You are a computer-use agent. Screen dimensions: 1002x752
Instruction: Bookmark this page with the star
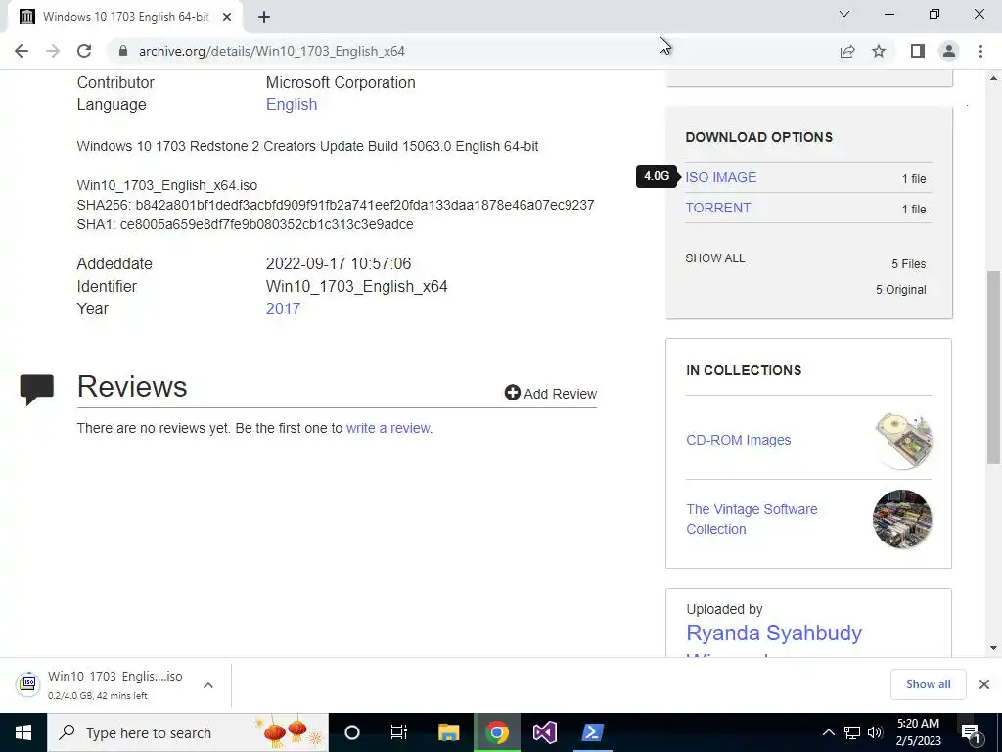[x=879, y=51]
